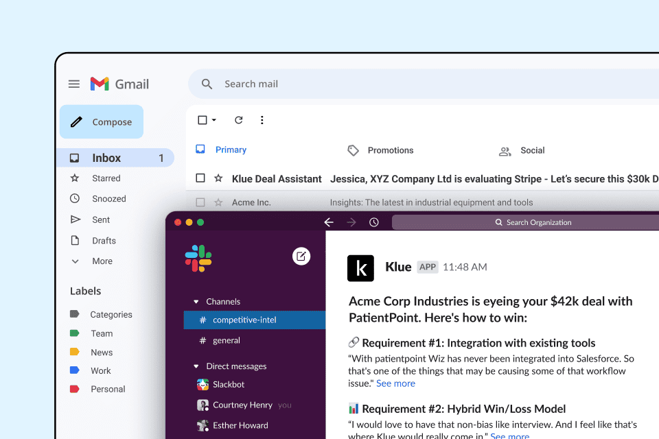Open Gmail's three-dot more options menu
659x439 pixels.
point(262,120)
